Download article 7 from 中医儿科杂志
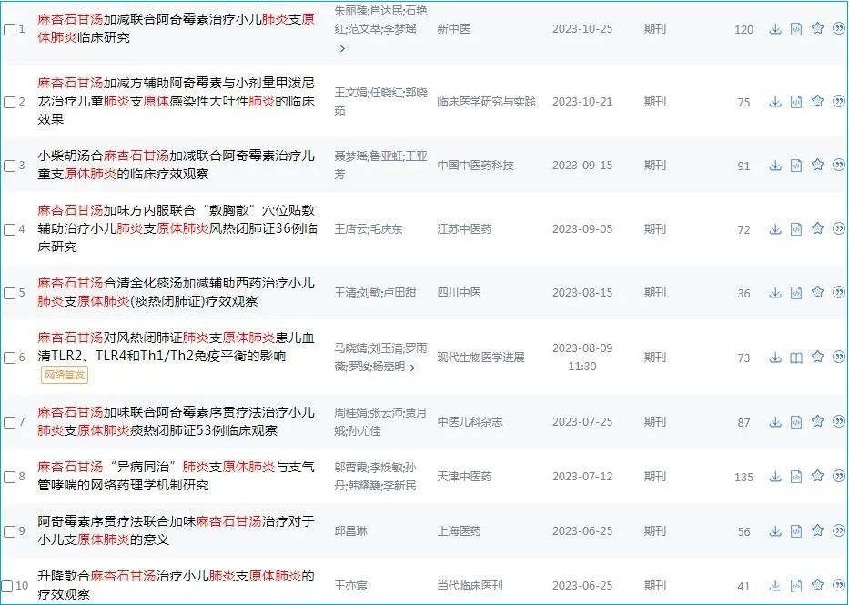849x605 pixels. coord(775,421)
